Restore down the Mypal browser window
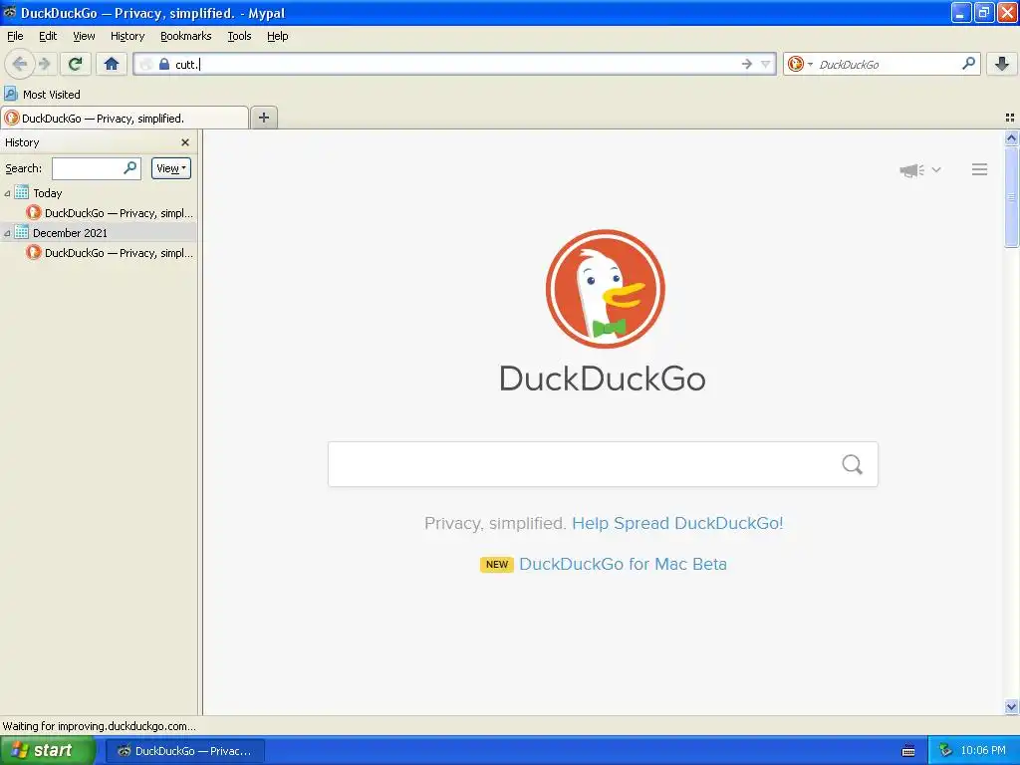The height and width of the screenshot is (765, 1020). click(x=983, y=12)
